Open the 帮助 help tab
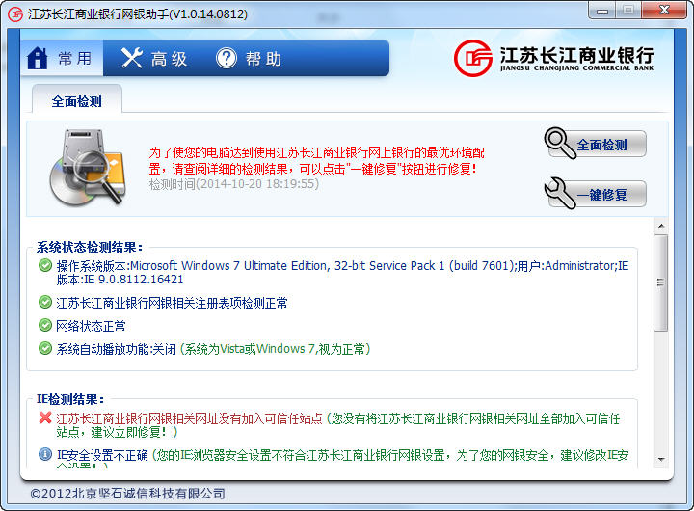The width and height of the screenshot is (694, 511). [x=249, y=58]
